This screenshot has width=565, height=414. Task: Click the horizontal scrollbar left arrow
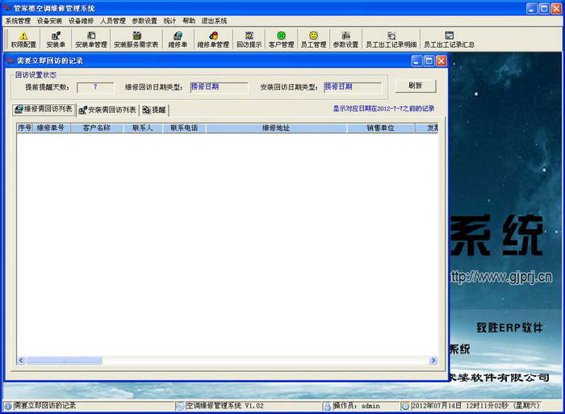pos(21,360)
